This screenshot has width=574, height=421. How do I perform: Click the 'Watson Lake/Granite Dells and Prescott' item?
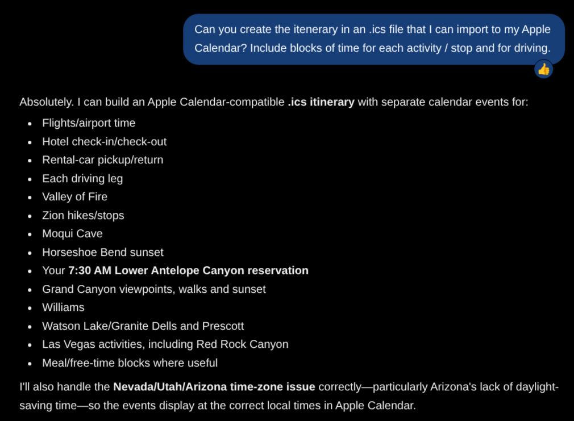(143, 326)
